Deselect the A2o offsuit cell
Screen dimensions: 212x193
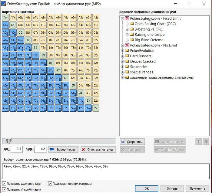tap(5, 108)
